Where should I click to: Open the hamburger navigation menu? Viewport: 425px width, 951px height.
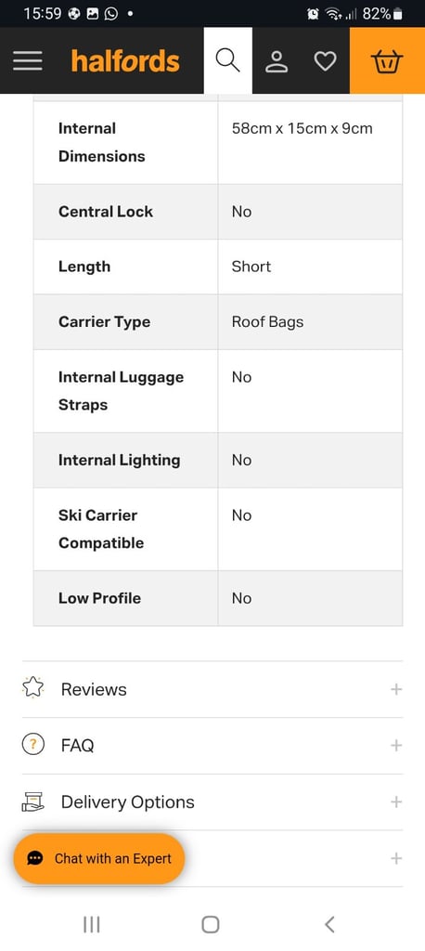click(x=27, y=60)
